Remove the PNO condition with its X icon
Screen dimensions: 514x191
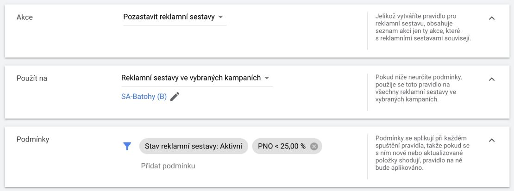click(314, 147)
